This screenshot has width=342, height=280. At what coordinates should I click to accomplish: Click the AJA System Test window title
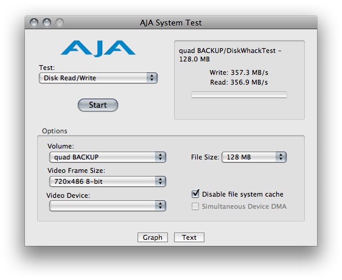tap(171, 23)
